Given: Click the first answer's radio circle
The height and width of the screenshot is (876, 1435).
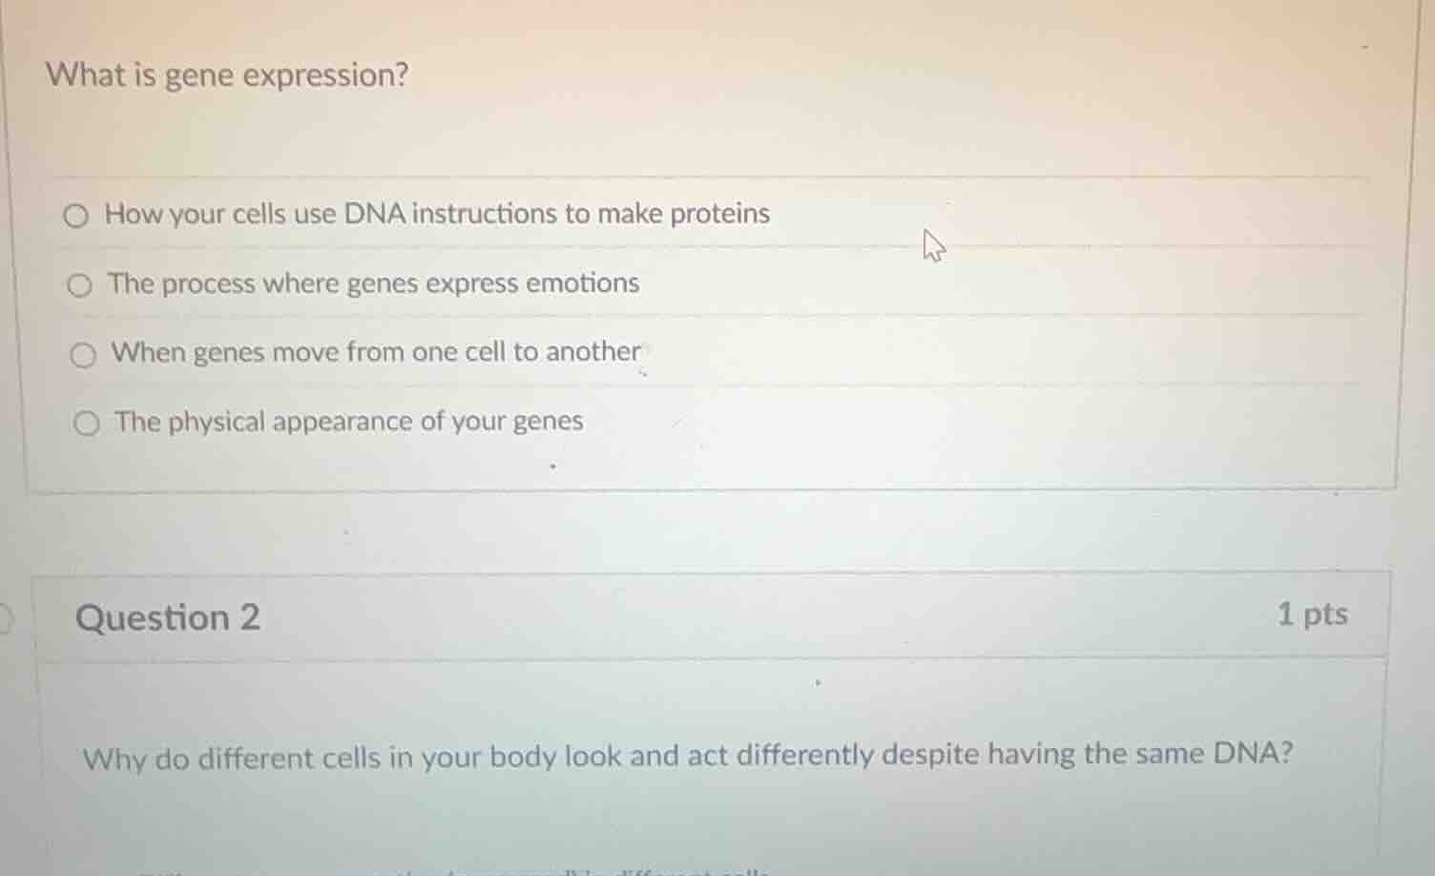Looking at the screenshot, I should click(x=77, y=215).
